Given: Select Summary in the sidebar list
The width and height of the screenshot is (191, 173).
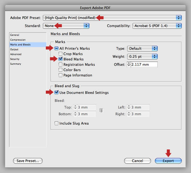Looking at the screenshot, I should [28, 64].
